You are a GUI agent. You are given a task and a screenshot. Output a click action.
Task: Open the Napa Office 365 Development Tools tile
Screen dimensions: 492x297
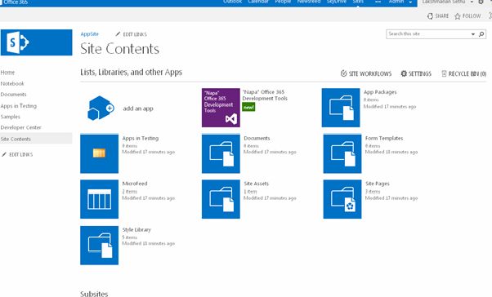(x=221, y=108)
